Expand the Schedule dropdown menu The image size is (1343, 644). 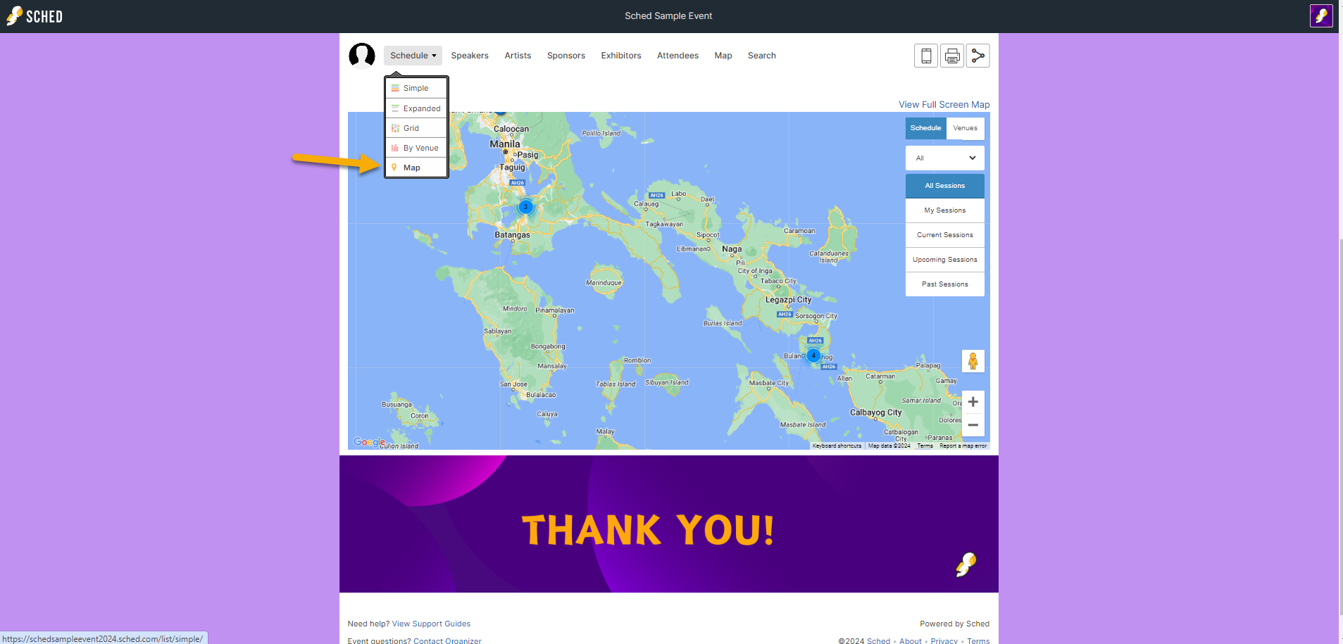413,56
